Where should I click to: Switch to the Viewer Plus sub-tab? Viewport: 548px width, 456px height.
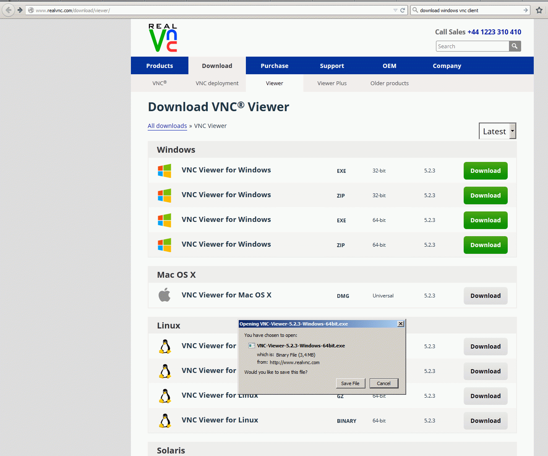pos(332,83)
